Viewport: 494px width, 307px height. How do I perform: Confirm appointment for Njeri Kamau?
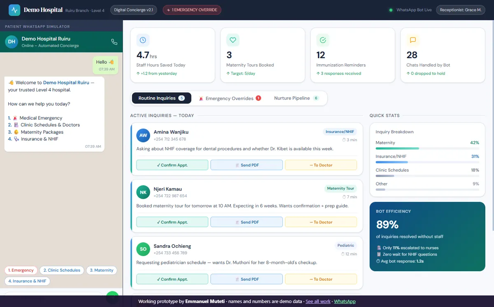tap(172, 222)
